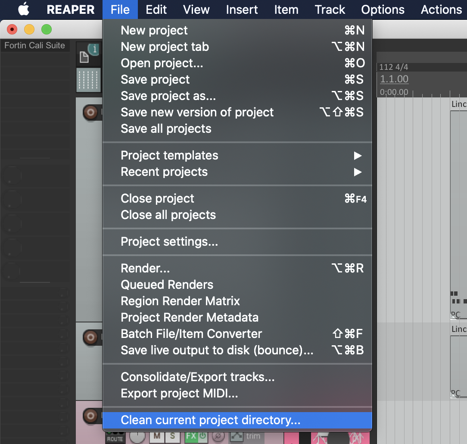Choose New project tab
The width and height of the screenshot is (467, 444).
tap(237, 47)
